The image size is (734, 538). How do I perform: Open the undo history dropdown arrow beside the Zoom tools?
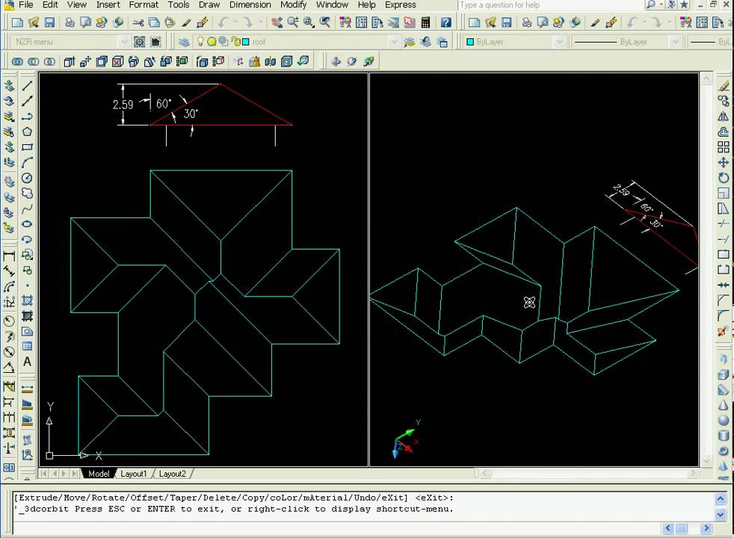(236, 22)
